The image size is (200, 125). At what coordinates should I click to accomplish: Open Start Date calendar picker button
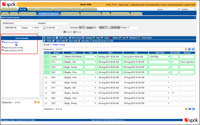44,28
